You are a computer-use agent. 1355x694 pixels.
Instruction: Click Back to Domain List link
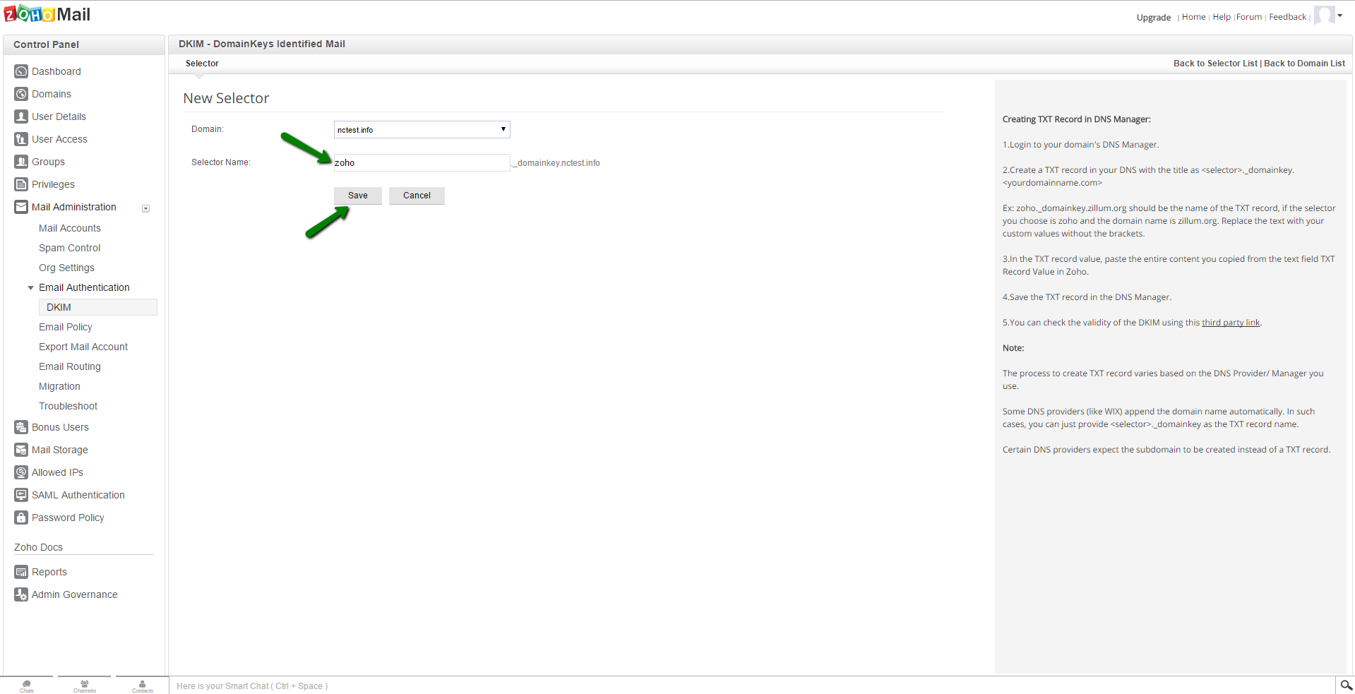point(1304,64)
